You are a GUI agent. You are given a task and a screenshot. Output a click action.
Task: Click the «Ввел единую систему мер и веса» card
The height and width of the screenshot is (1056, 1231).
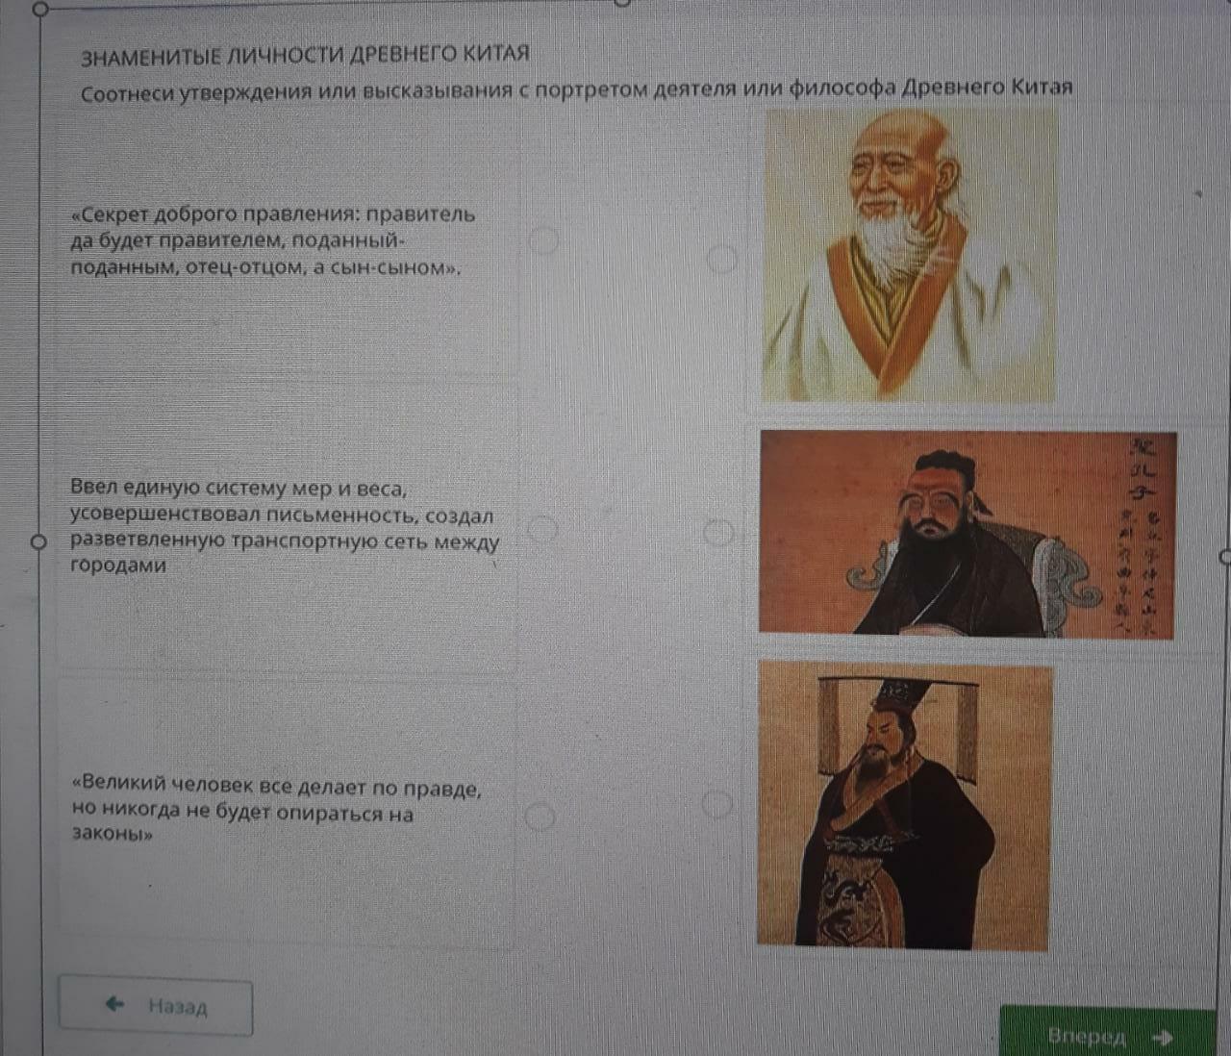coord(287,527)
